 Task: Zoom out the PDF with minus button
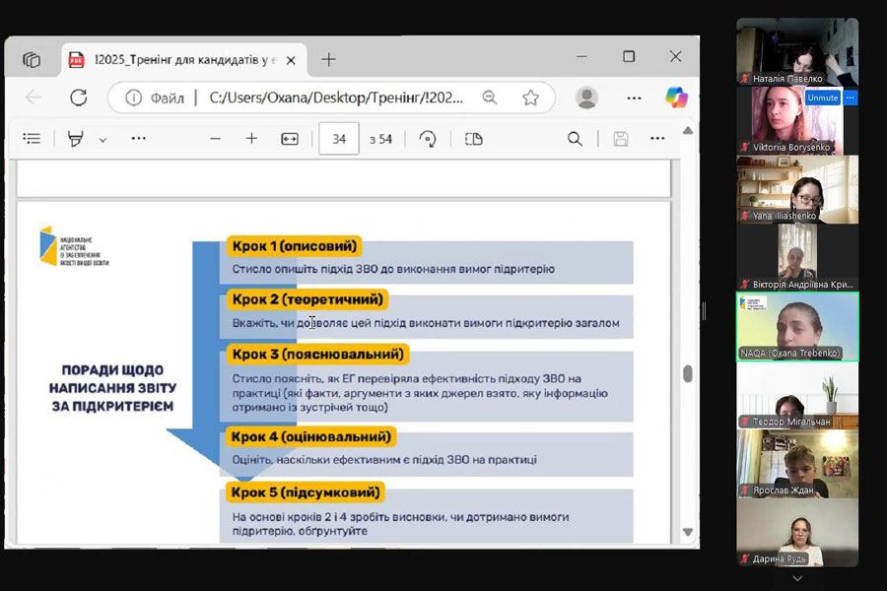[215, 139]
